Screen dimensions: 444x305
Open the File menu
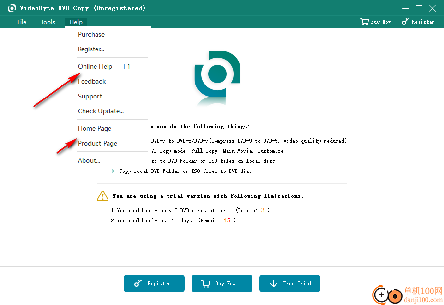[x=22, y=22]
